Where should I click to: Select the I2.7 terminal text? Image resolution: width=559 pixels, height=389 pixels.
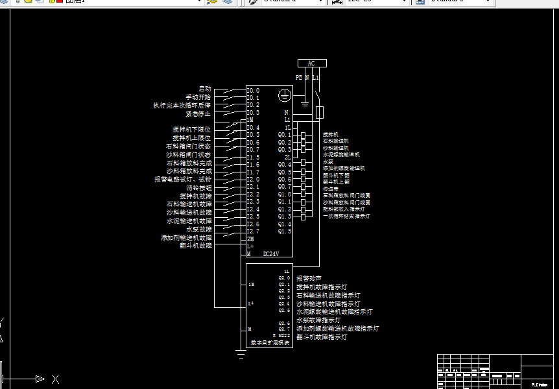(253, 231)
